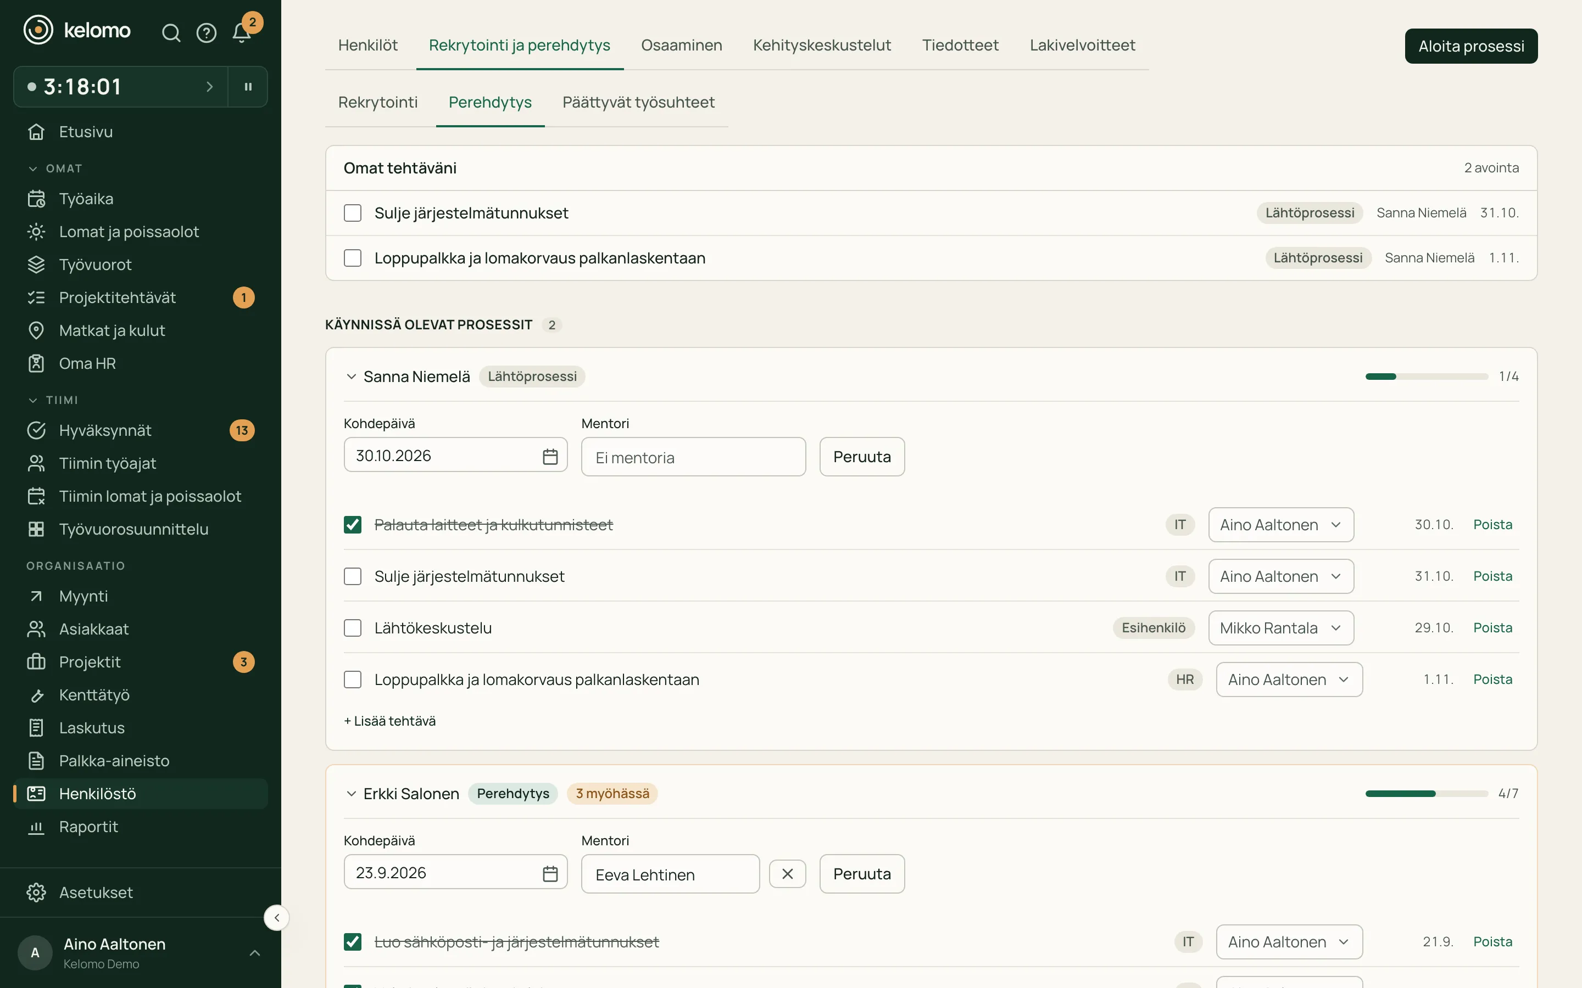Pause the running work timer

coord(248,86)
